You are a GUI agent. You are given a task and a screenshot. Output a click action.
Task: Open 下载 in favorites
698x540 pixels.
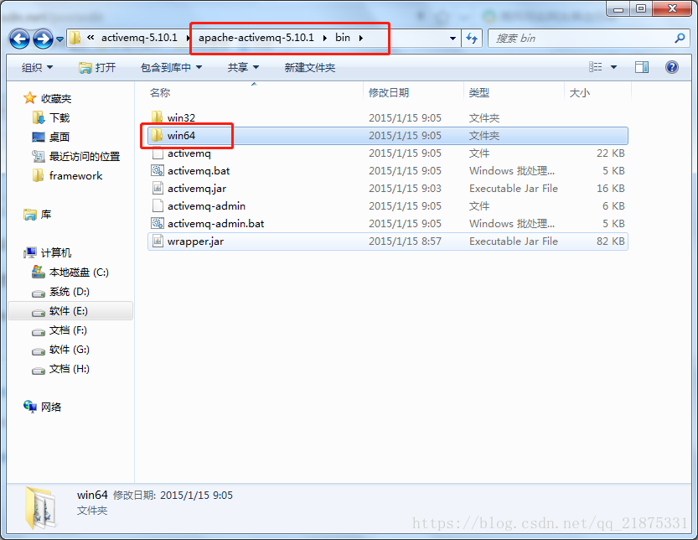(59, 117)
